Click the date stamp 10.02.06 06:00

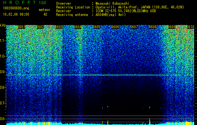pos(16,14)
